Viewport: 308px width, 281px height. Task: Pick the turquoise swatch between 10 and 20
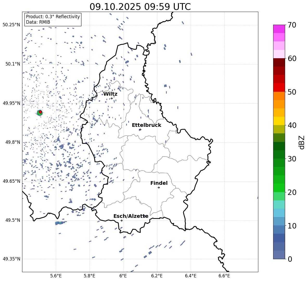pyautogui.click(x=279, y=205)
